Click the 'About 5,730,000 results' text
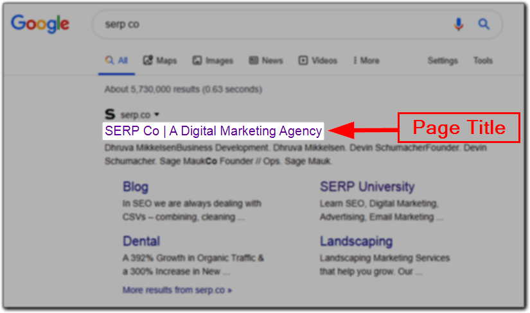Viewport: 530px width, 313px height. point(184,90)
